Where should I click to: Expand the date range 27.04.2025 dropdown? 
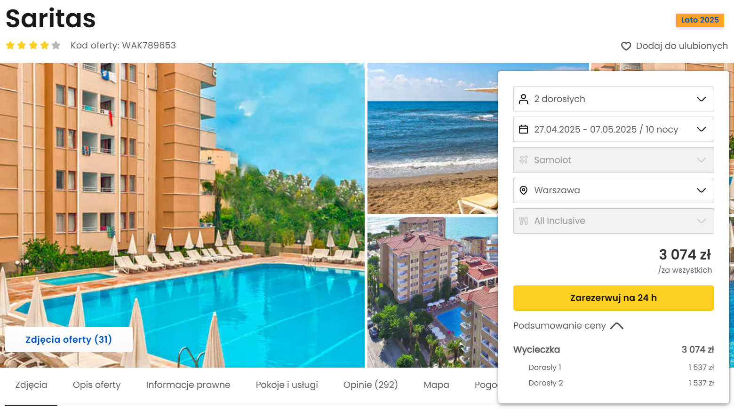[614, 129]
